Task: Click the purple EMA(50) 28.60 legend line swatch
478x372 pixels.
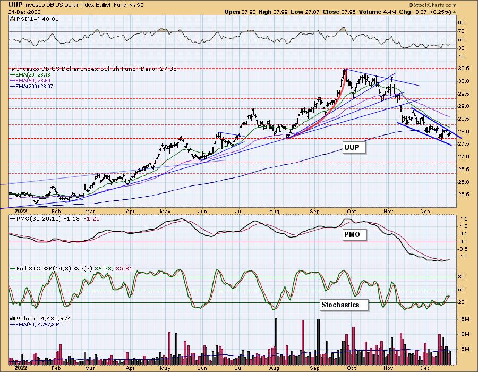Action: point(13,80)
